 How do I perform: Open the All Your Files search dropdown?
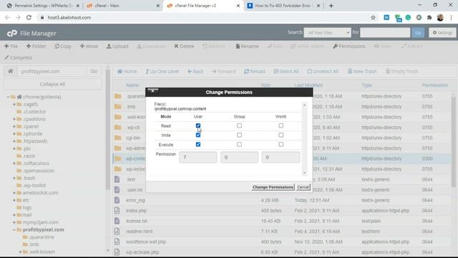(x=327, y=32)
